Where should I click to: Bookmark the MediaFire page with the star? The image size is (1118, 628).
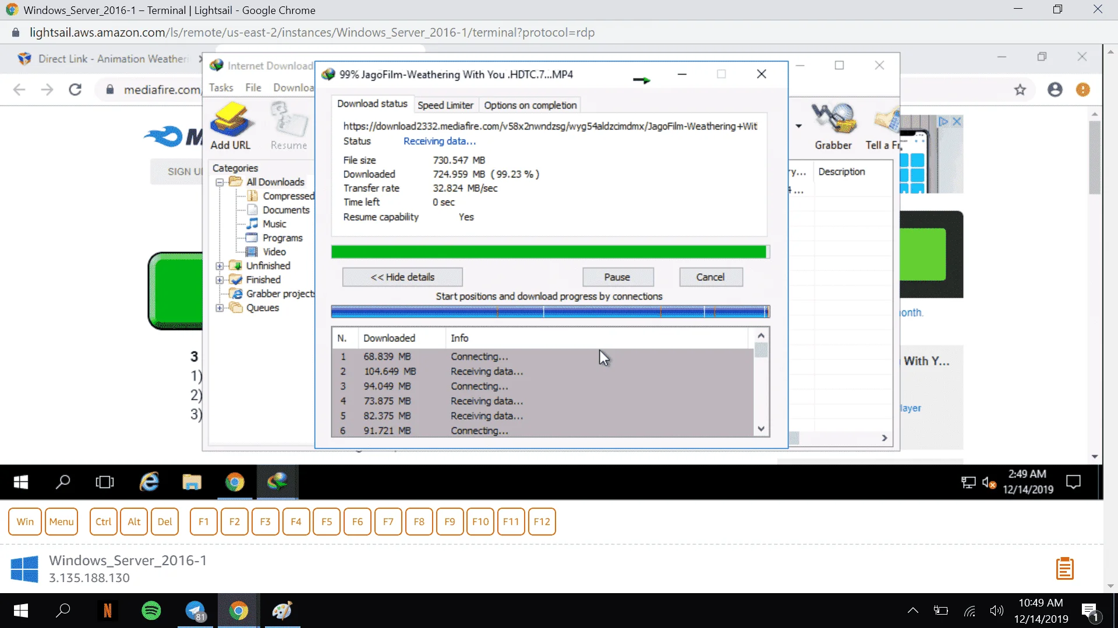[x=1020, y=90]
